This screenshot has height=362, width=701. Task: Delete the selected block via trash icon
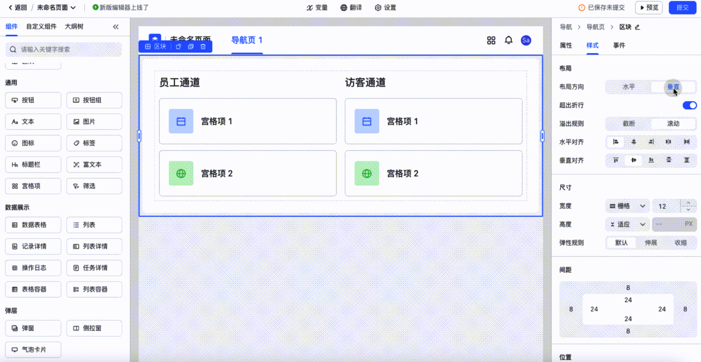(x=203, y=46)
